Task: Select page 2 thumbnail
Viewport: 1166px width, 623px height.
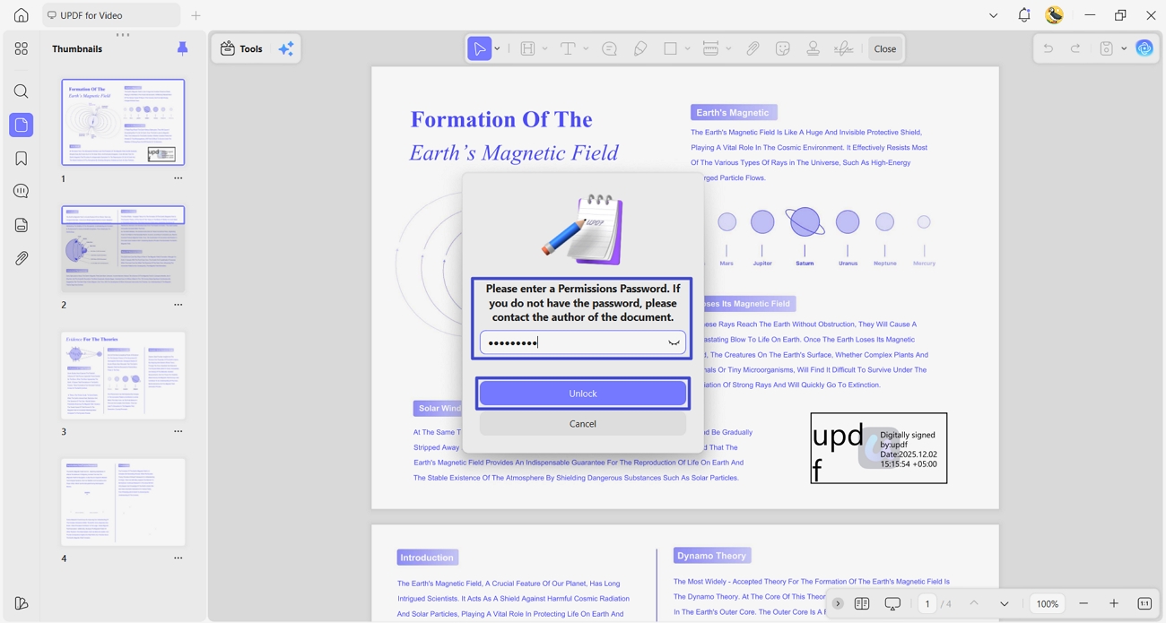Action: 123,248
